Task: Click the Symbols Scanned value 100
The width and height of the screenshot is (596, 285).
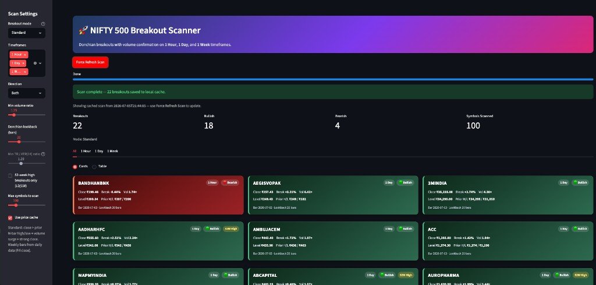Action: coord(473,125)
